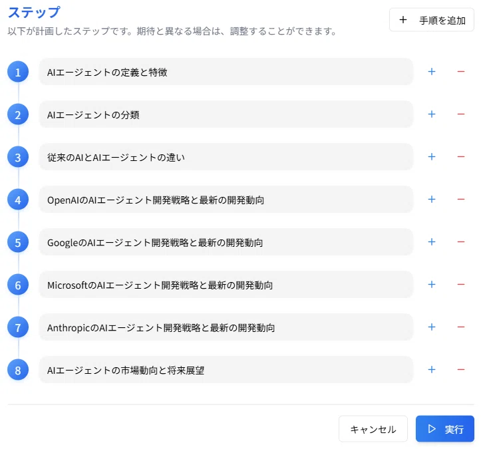Click plus icon on the Anthropic step row

coord(432,327)
